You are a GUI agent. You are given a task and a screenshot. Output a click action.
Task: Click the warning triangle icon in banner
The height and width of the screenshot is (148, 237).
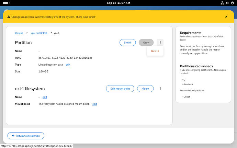[x=9, y=17]
